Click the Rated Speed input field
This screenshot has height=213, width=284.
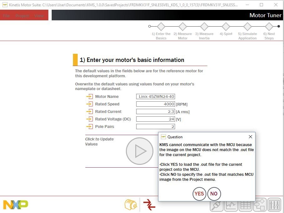click(156, 104)
